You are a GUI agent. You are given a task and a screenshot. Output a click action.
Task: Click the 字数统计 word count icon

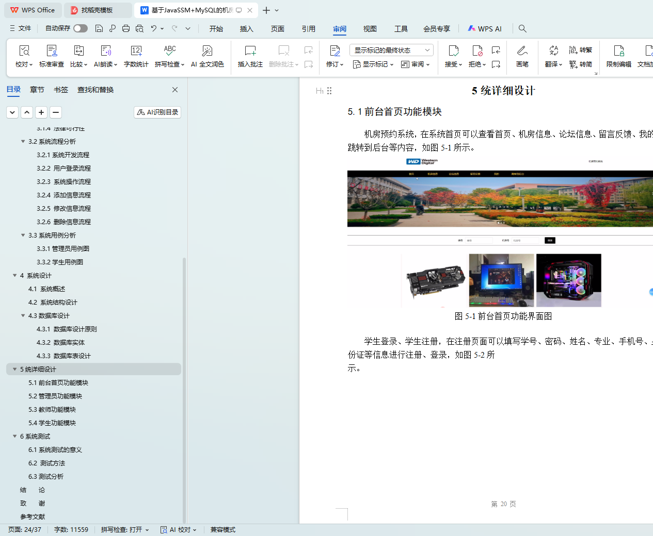(x=136, y=51)
